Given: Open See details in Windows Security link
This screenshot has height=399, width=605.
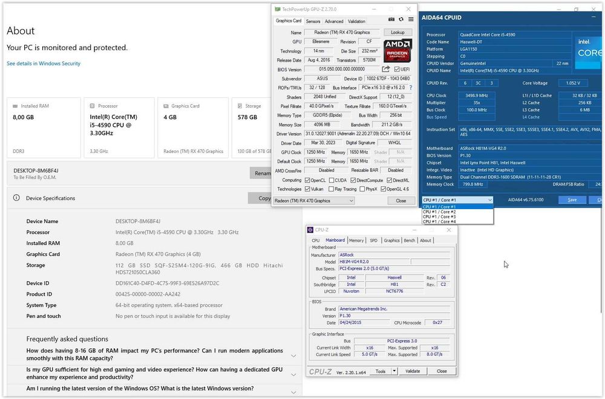Looking at the screenshot, I should (43, 63).
